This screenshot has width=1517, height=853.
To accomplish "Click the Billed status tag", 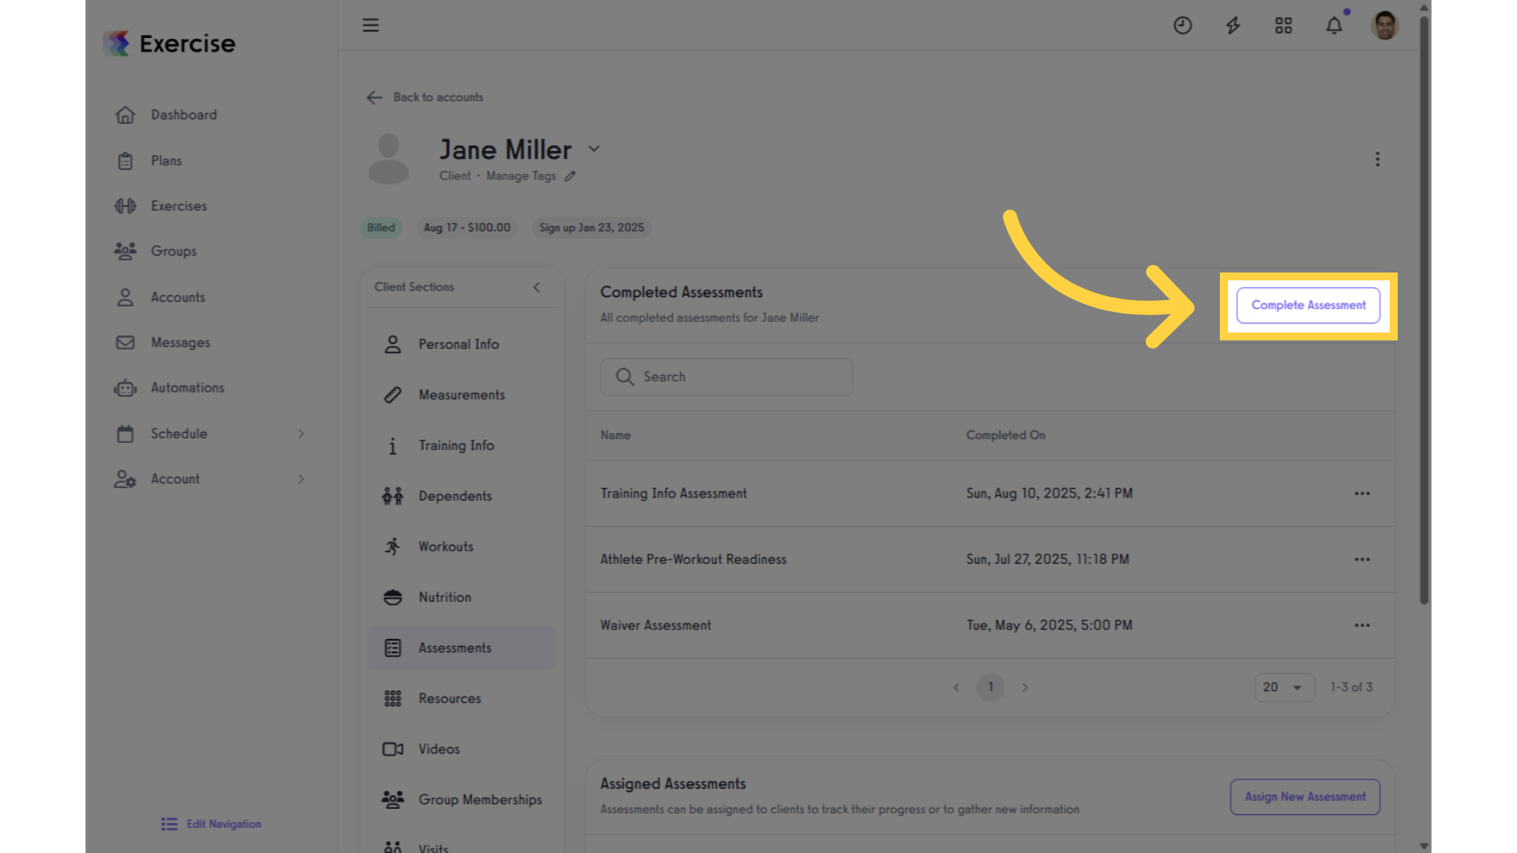I will click(381, 227).
